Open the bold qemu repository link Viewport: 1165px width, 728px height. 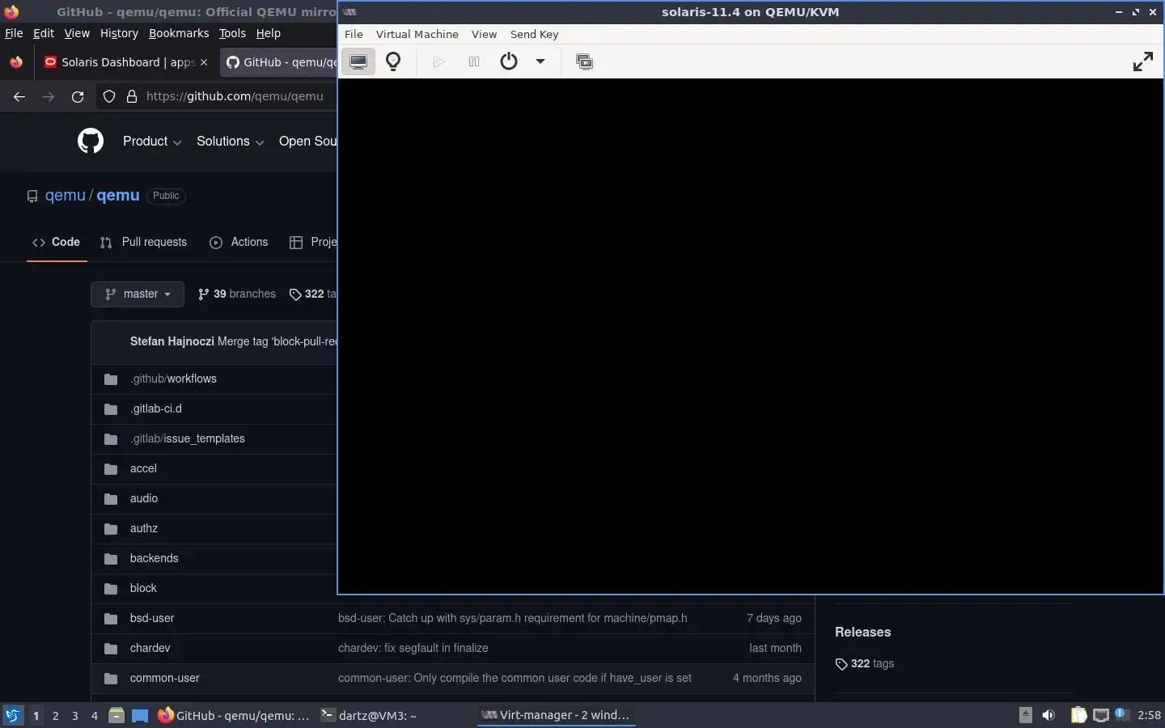(118, 195)
